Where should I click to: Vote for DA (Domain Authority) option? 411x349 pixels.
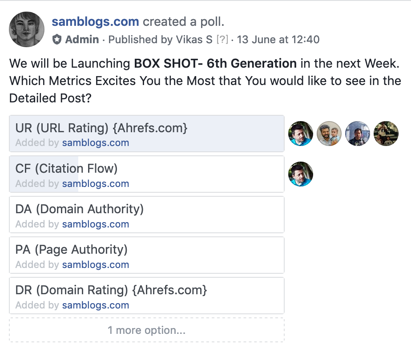[x=147, y=210]
